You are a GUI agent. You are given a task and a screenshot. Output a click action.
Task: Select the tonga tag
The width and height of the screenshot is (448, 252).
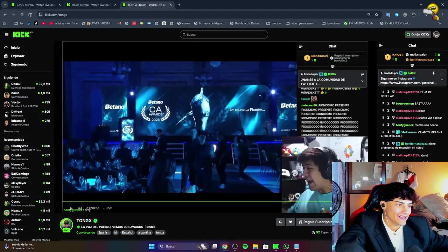click(x=160, y=232)
